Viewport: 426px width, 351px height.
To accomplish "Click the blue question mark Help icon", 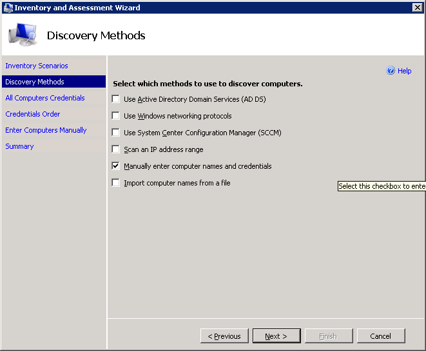I will pos(391,71).
